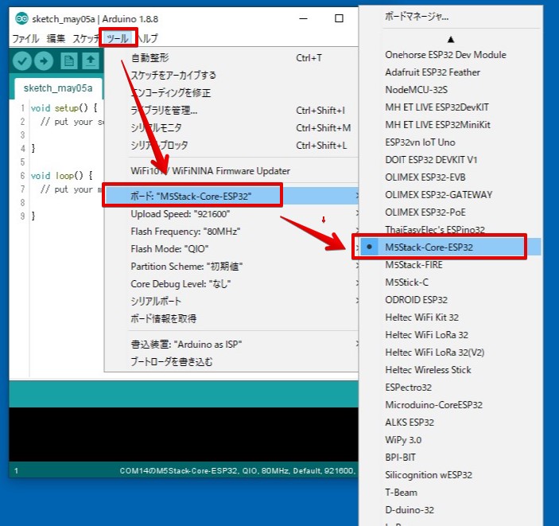559x526 pixels.
Task: Expand Core Debug Level submenu
Action: pyautogui.click(x=231, y=284)
